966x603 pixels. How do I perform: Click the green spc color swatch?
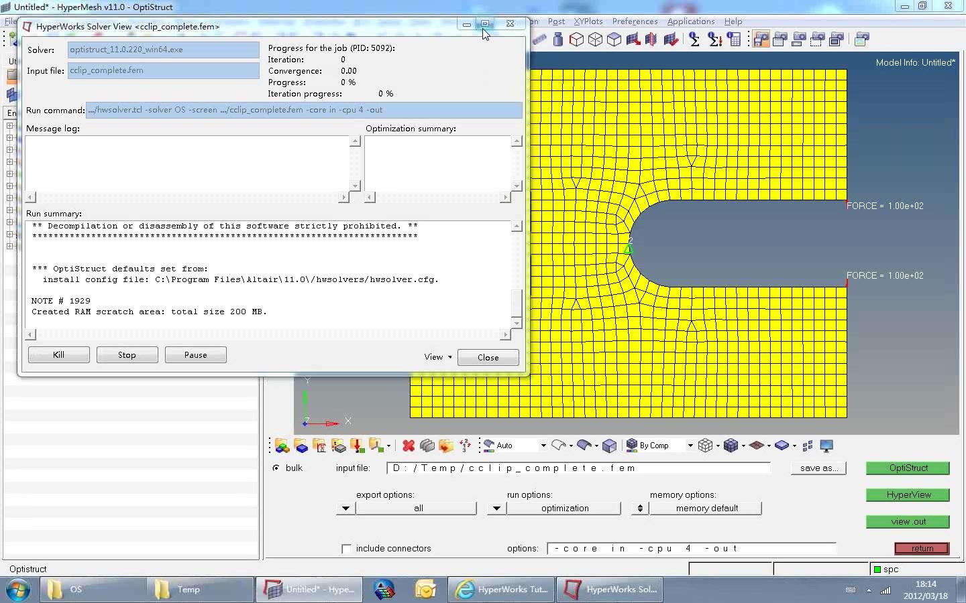(877, 569)
